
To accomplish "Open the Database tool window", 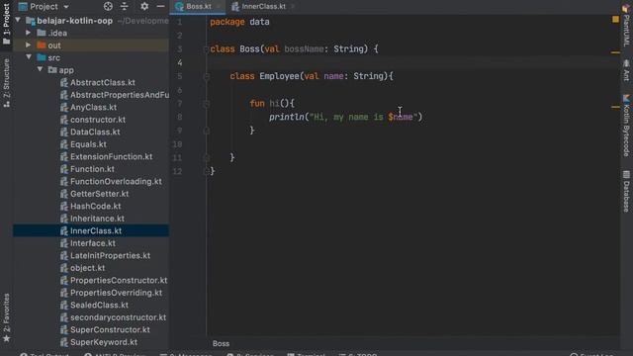I will [626, 191].
